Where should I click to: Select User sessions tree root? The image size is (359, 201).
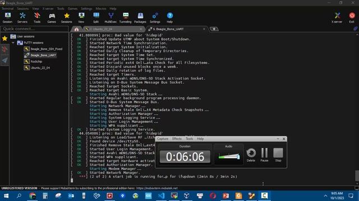[x=22, y=36]
